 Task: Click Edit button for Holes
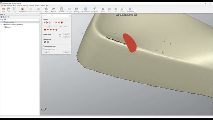[66, 37]
